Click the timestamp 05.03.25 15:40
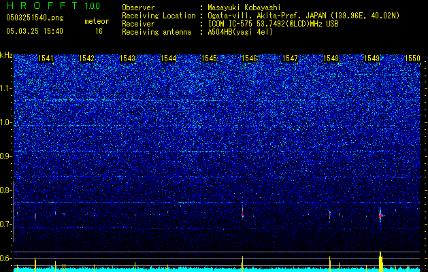This screenshot has width=428, height=272. 35,31
